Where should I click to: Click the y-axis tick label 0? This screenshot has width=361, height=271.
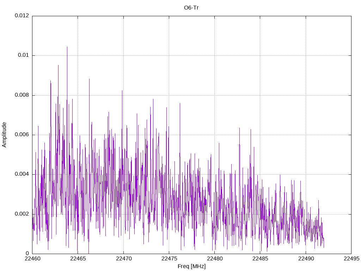click(27, 254)
